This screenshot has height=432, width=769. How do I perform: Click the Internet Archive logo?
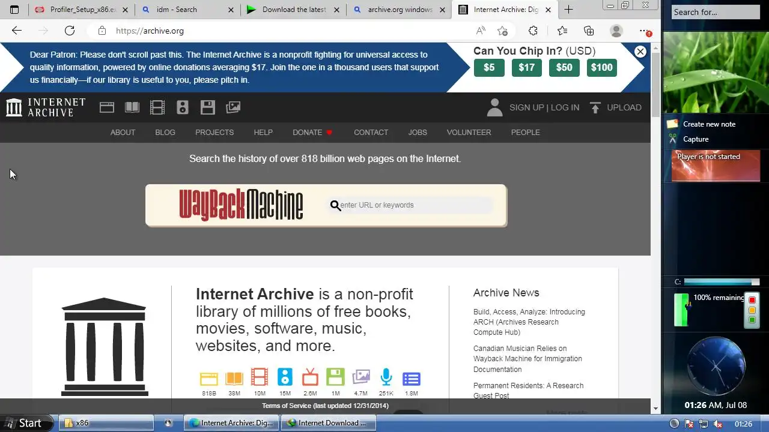(46, 107)
